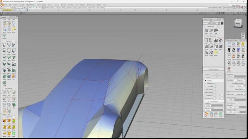
Task: Toggle the CV/Hull checkbox
Action: 214,86
